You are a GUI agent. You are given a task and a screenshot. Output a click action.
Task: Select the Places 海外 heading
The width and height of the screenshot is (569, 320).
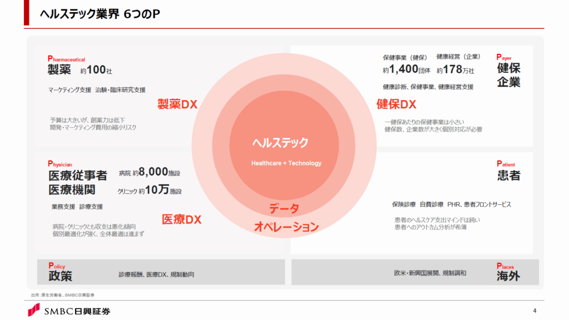[508, 276]
